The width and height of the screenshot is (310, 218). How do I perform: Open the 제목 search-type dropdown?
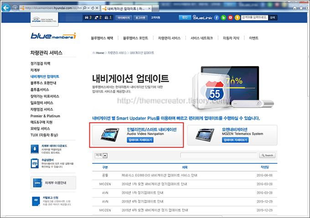click(x=101, y=156)
